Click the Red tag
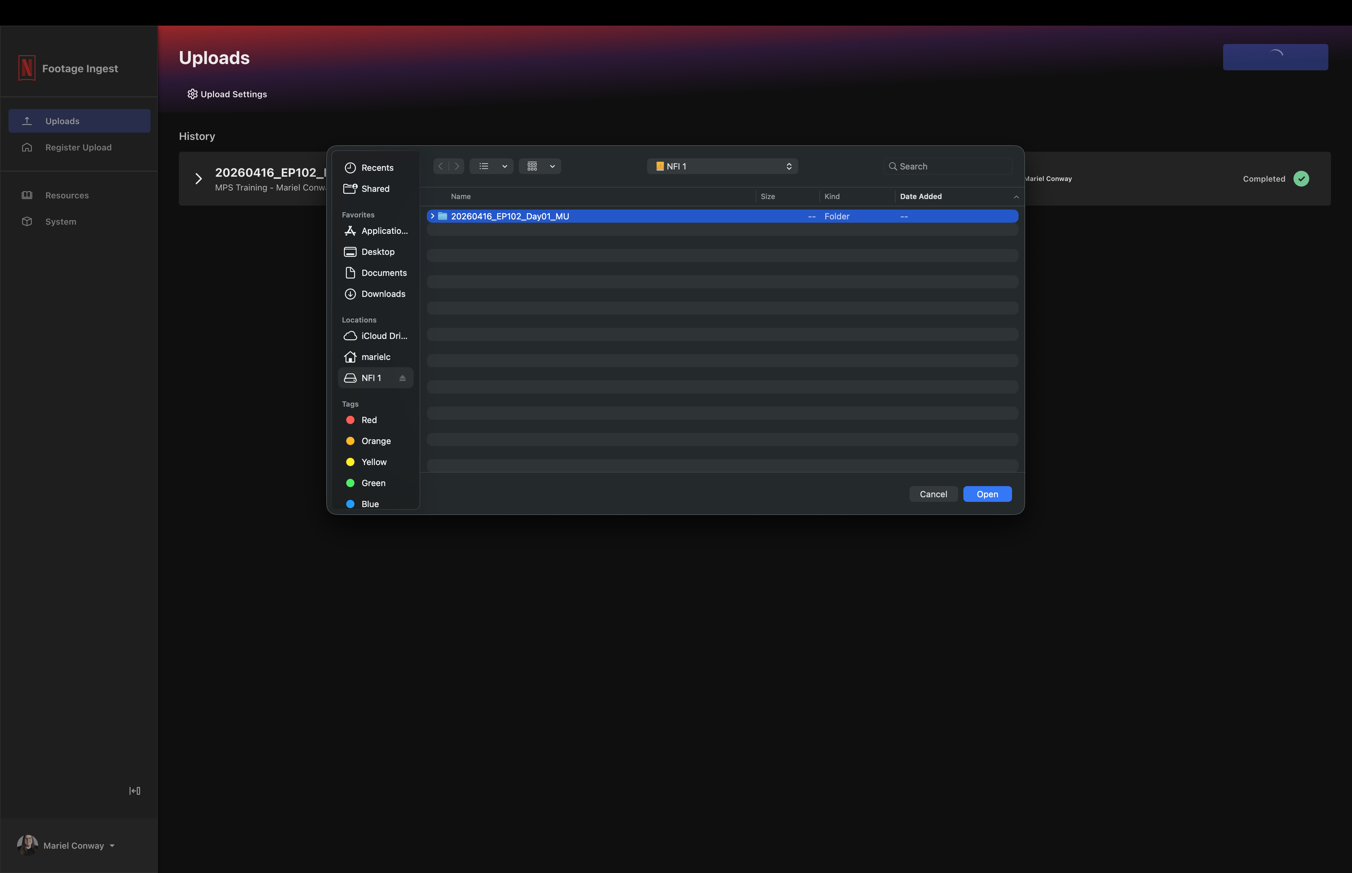The width and height of the screenshot is (1352, 873). [375, 420]
